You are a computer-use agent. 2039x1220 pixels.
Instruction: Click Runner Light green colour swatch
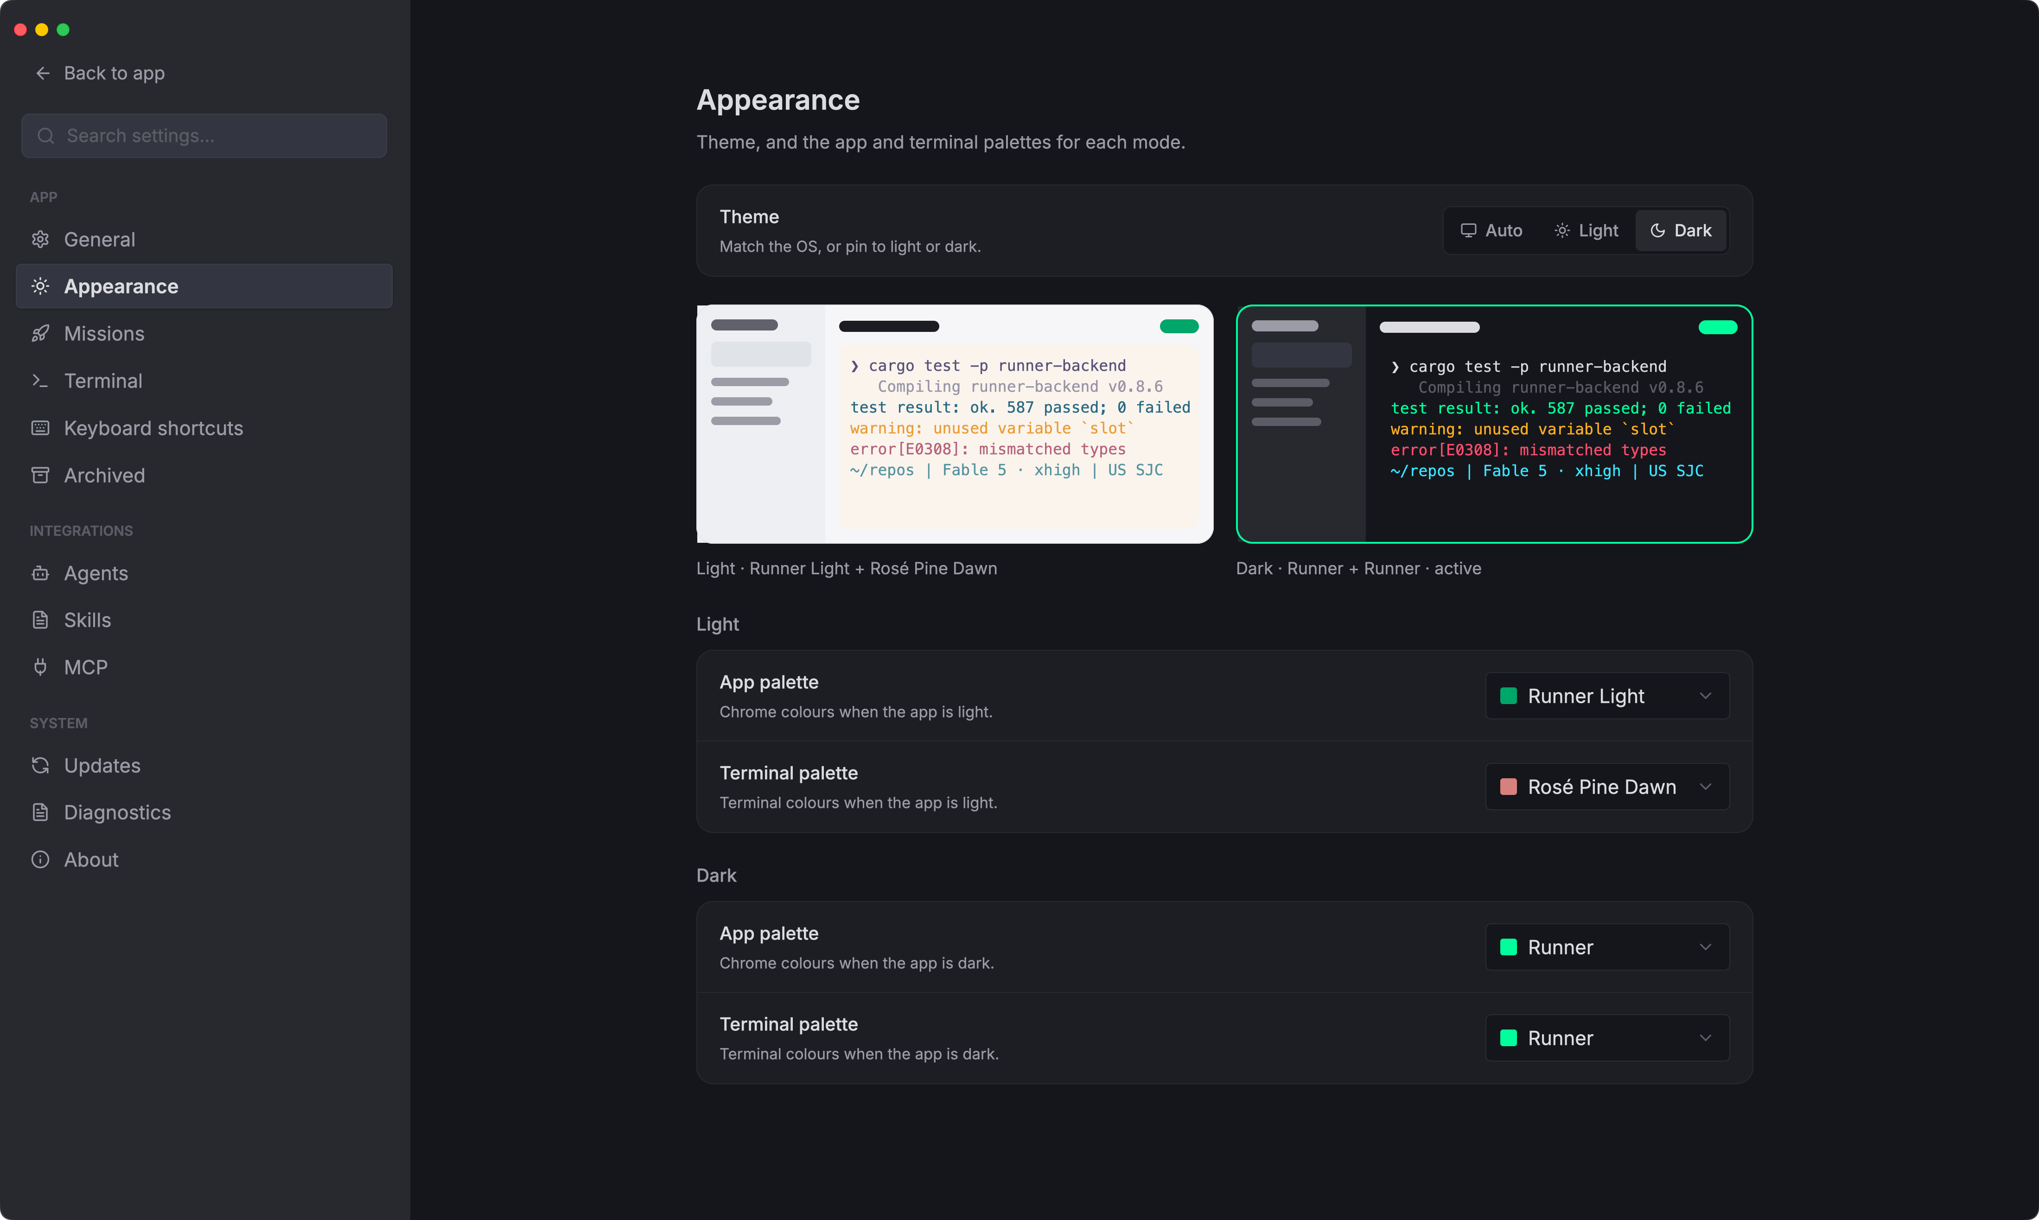[1509, 696]
